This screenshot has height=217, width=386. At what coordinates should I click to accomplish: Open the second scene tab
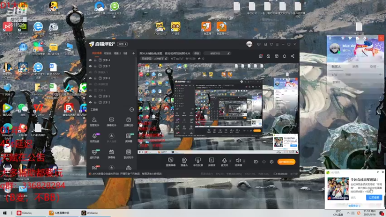pos(108,53)
